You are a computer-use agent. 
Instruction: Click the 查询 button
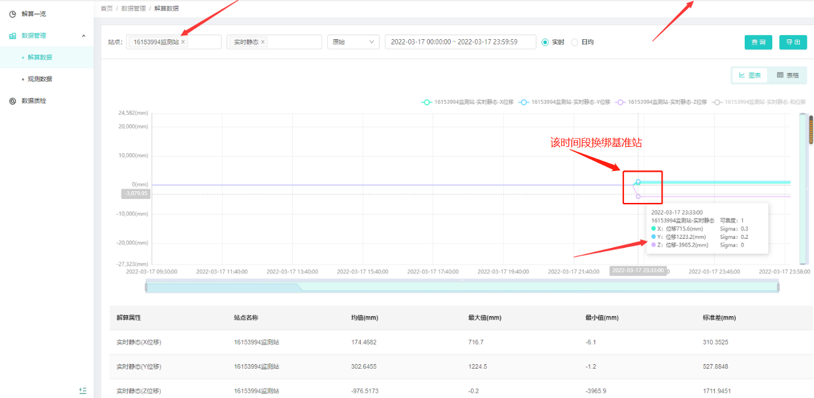pyautogui.click(x=758, y=42)
